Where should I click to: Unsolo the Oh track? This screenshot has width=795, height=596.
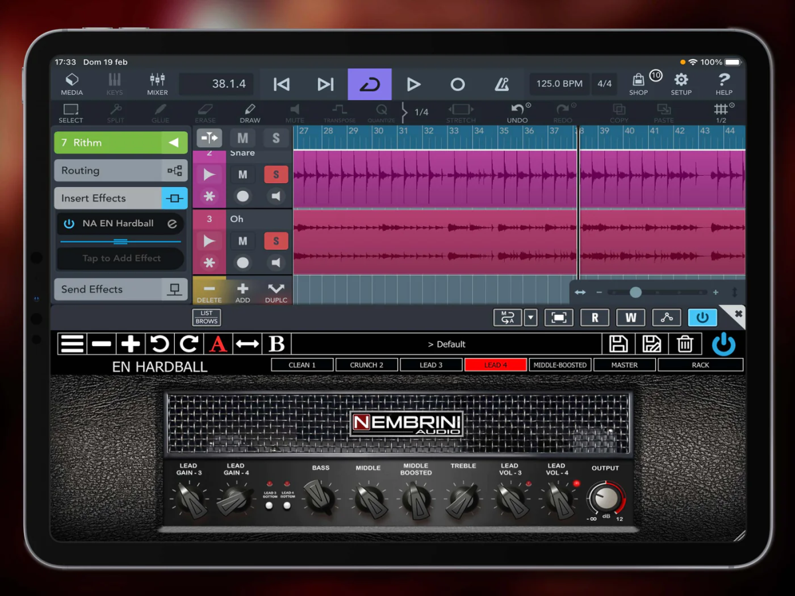276,241
